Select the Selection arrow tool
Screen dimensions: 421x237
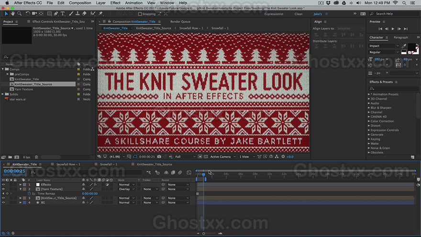click(6, 13)
